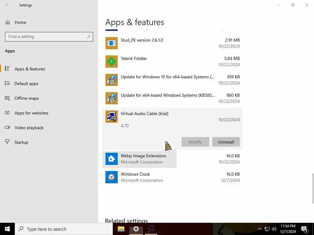Go back using the Settings back arrow

[x=7, y=5]
